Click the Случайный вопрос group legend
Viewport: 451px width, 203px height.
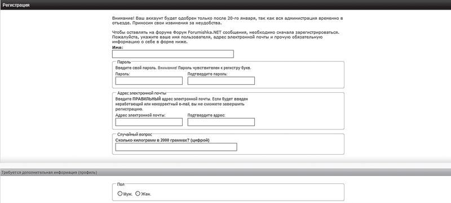135,134
